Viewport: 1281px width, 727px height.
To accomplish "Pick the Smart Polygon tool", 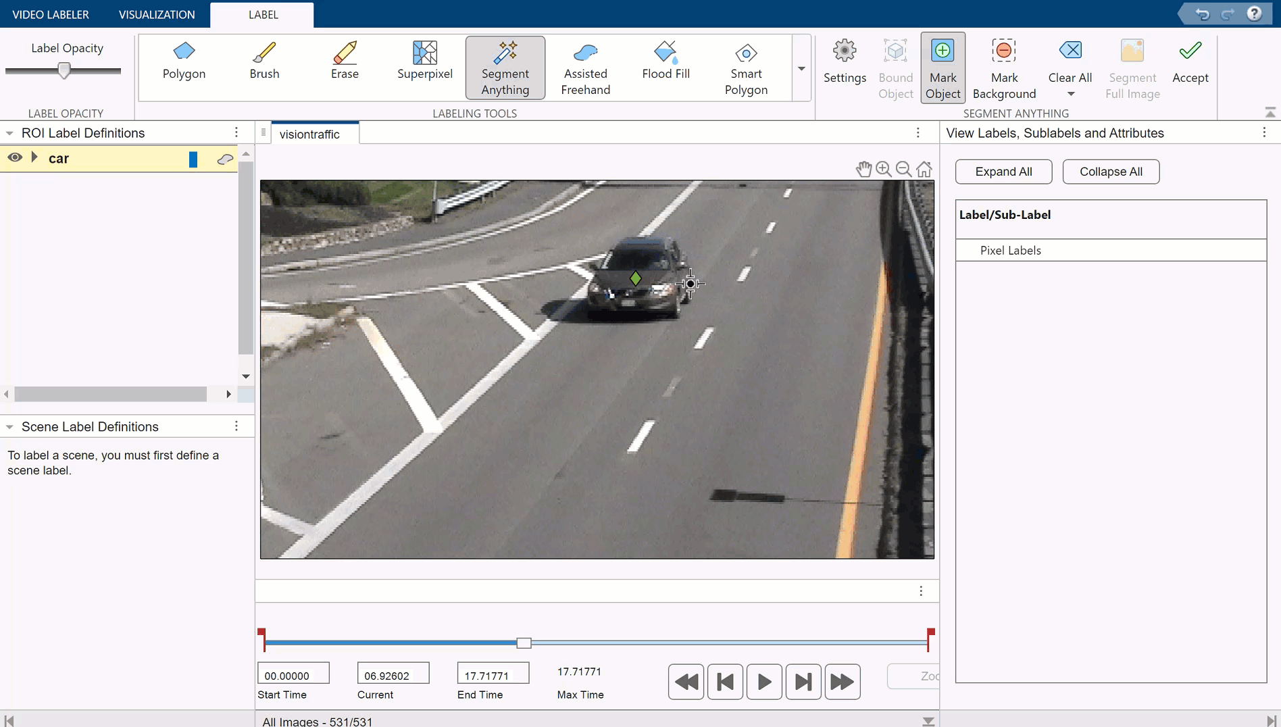I will click(x=746, y=68).
